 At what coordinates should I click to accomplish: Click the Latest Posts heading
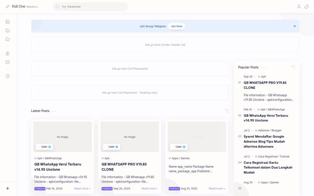tap(40, 111)
